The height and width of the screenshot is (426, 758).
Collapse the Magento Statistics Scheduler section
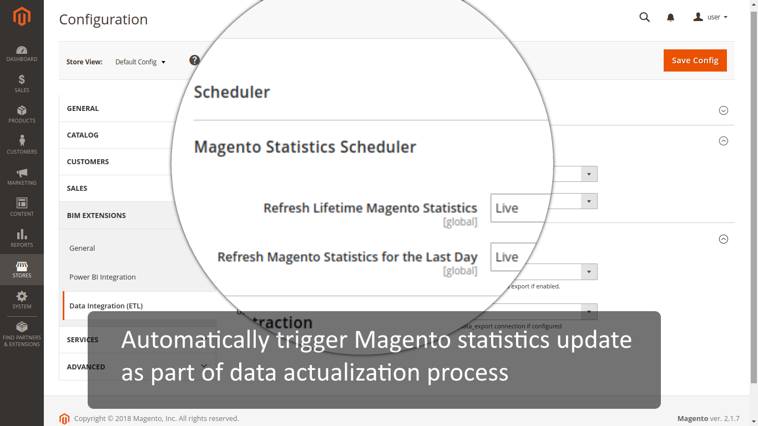coord(723,141)
